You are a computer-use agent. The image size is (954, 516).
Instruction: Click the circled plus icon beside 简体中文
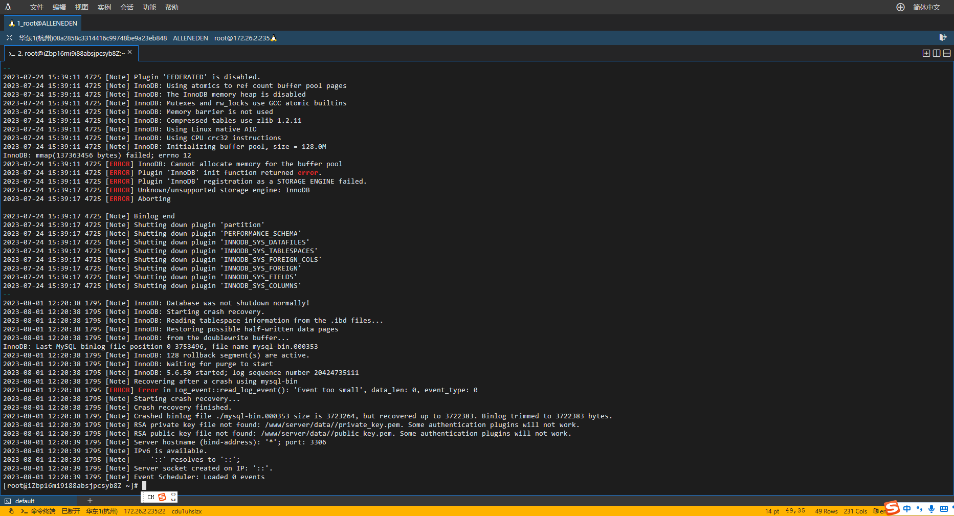pos(901,7)
